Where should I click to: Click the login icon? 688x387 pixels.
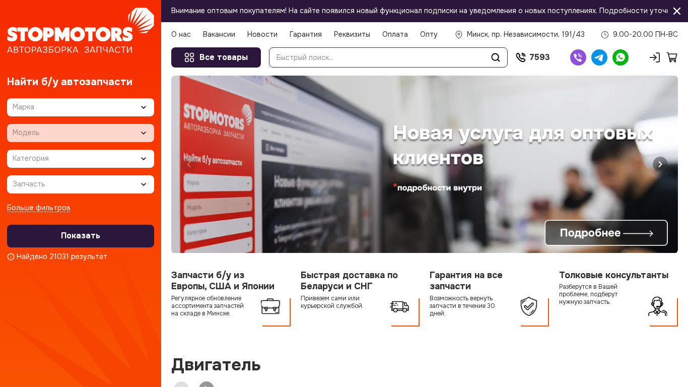point(655,57)
